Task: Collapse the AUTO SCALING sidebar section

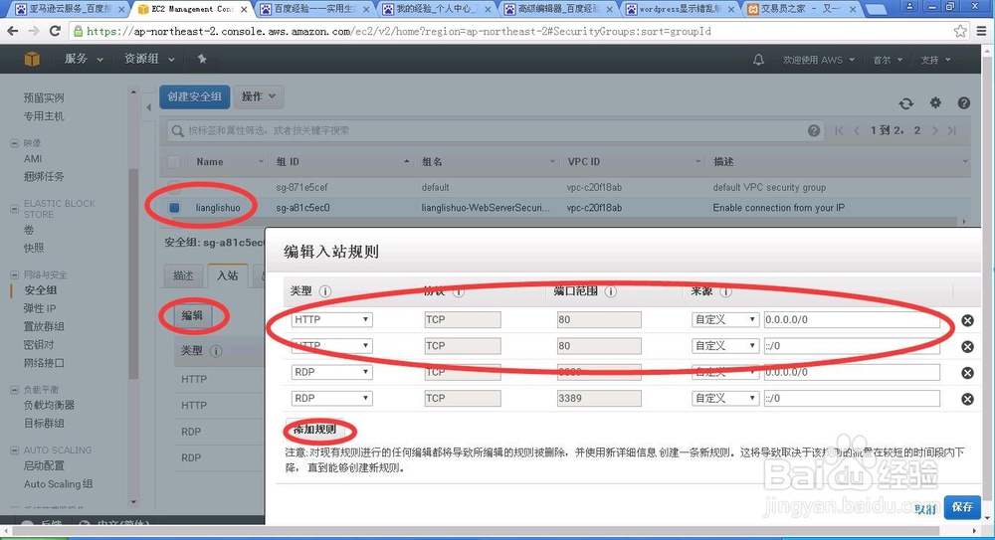Action: pyautogui.click(x=14, y=450)
